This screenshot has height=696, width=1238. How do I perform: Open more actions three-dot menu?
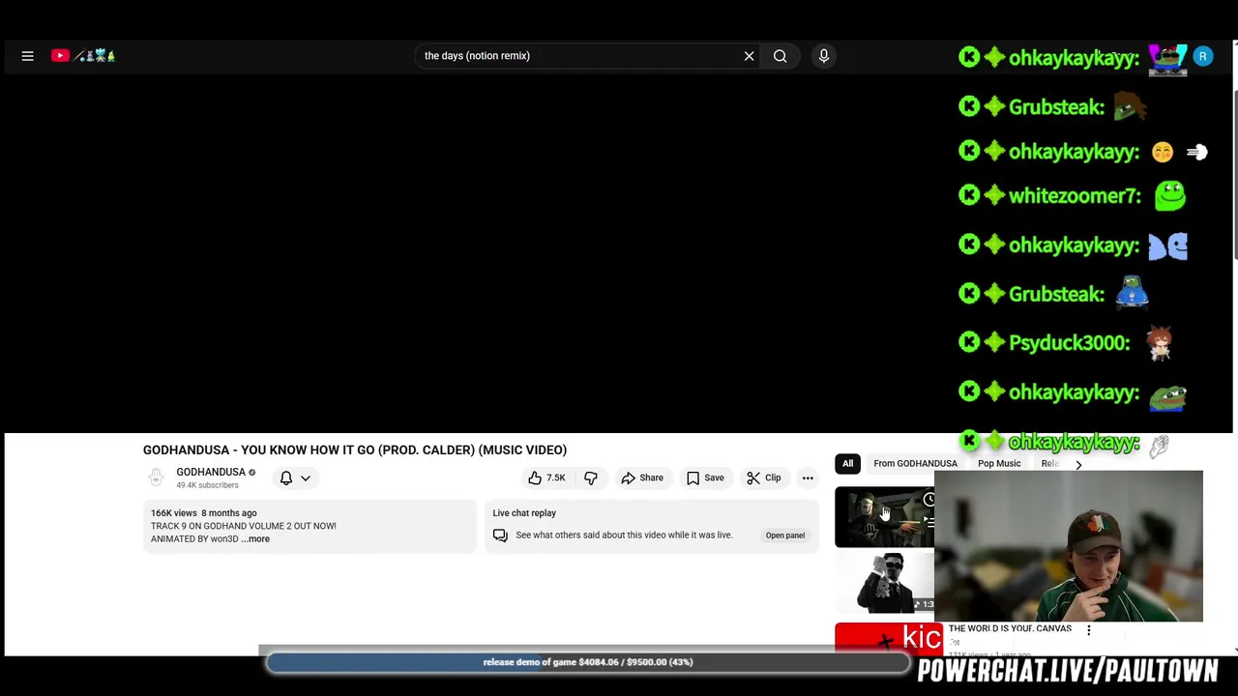click(808, 478)
